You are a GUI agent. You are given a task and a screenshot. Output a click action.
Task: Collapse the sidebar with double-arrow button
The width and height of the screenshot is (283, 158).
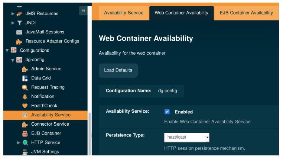tap(83, 11)
